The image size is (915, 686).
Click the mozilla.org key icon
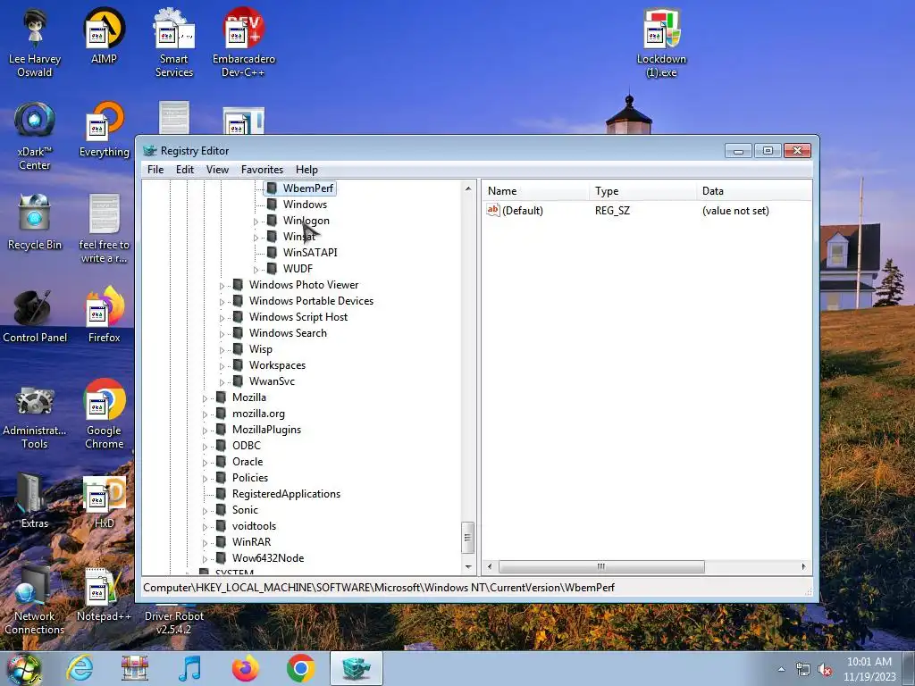(x=222, y=413)
